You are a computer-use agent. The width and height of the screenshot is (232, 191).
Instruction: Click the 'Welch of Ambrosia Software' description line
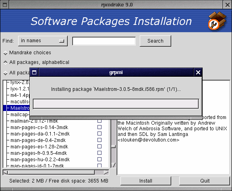172,129
